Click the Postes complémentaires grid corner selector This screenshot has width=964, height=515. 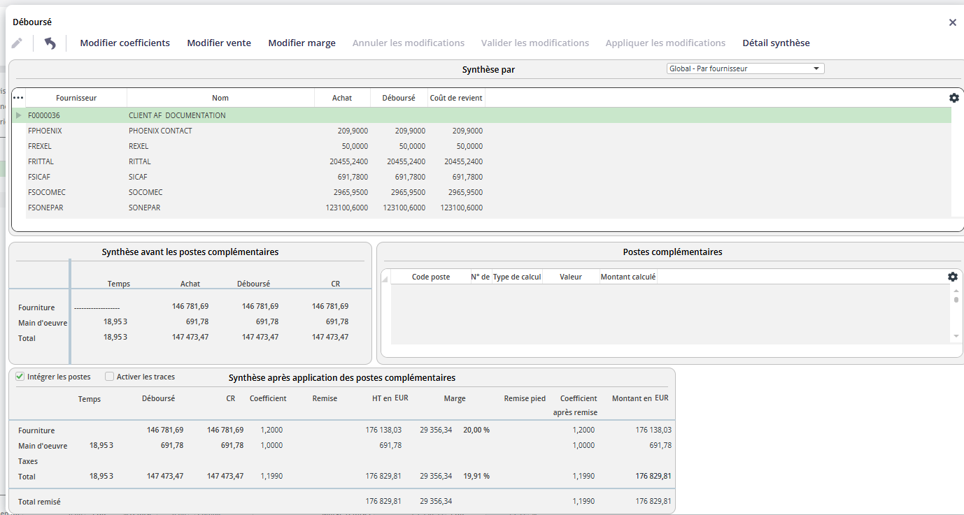click(385, 279)
